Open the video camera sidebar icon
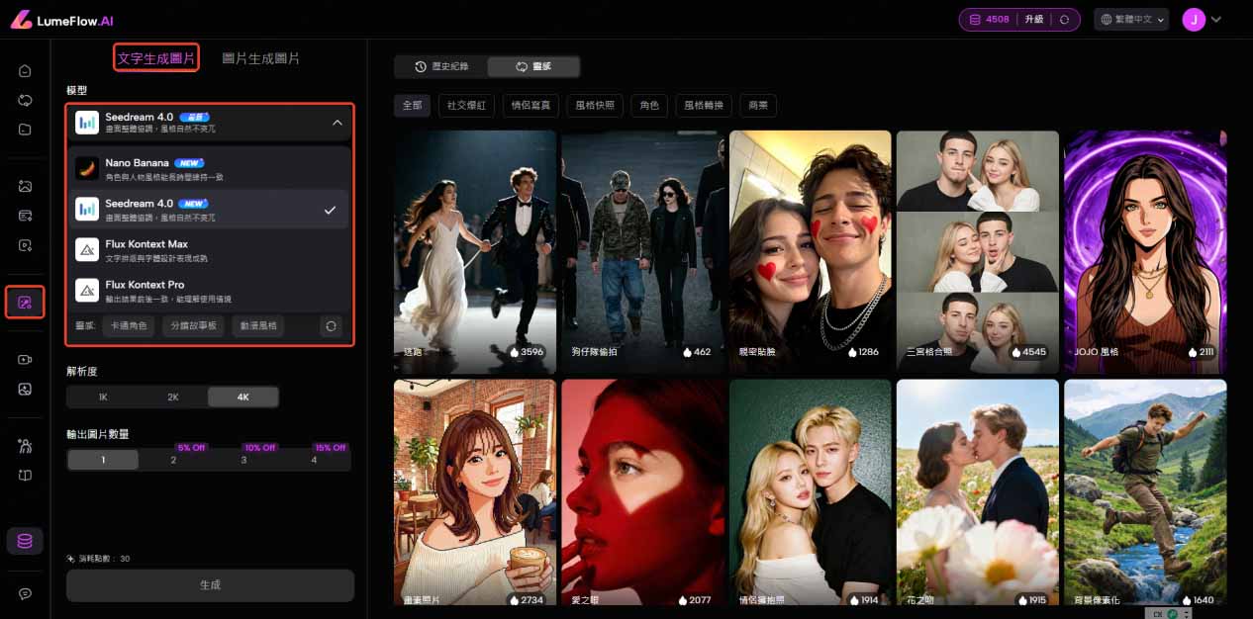Viewport: 1253px width, 619px height. pyautogui.click(x=25, y=360)
